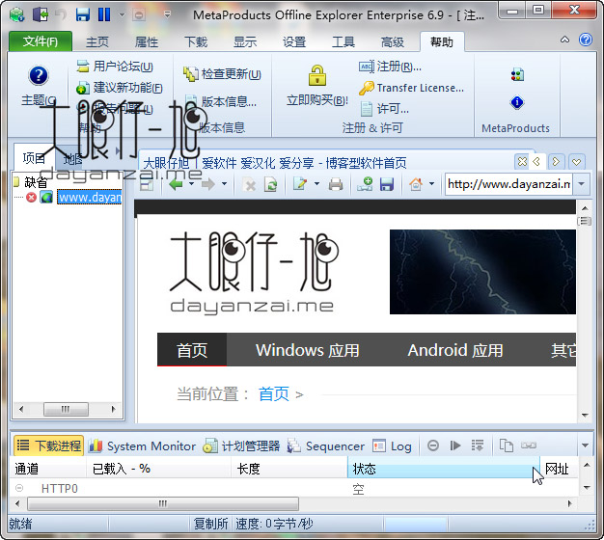
Task: Click Transfer License... key option
Action: click(x=412, y=88)
